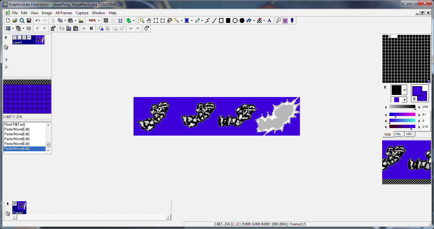Open the Add Frame icon in frame toolbar
The image size is (434, 229).
(8, 28)
